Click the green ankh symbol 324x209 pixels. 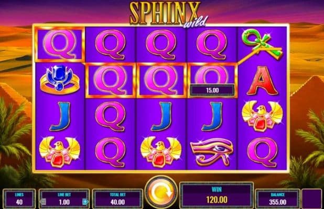pyautogui.click(x=263, y=43)
